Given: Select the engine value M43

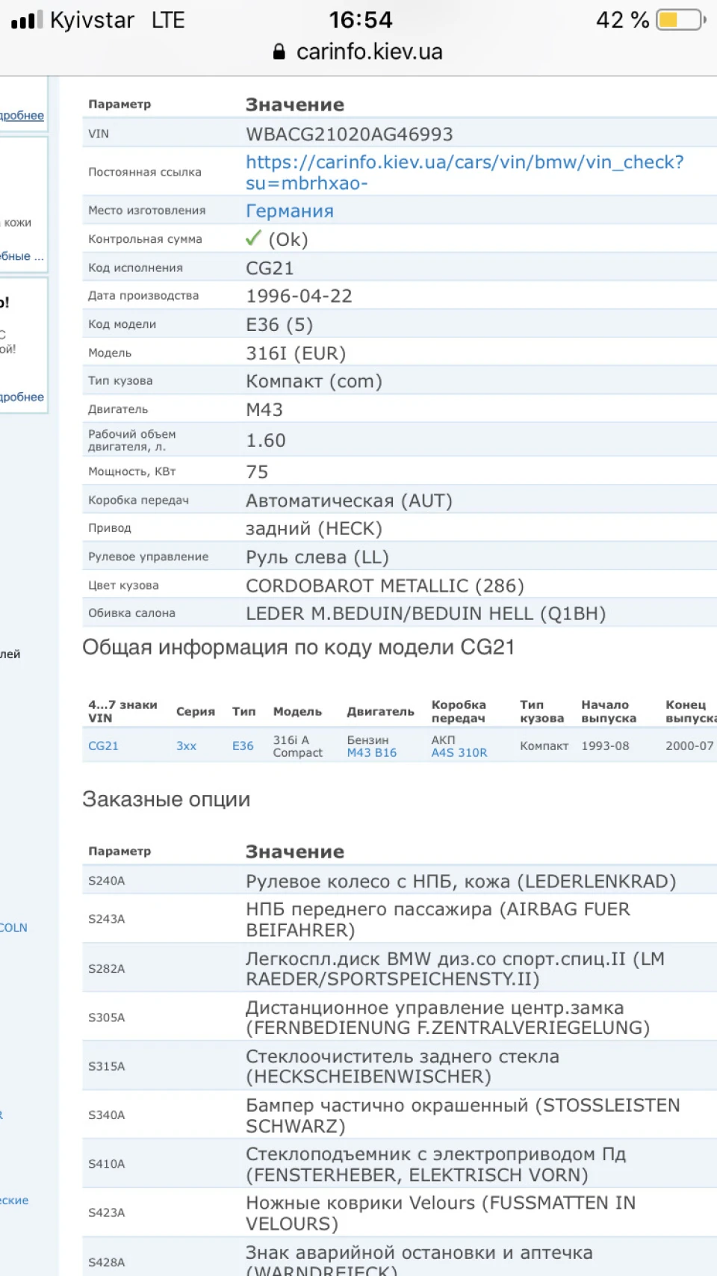Looking at the screenshot, I should 264,410.
